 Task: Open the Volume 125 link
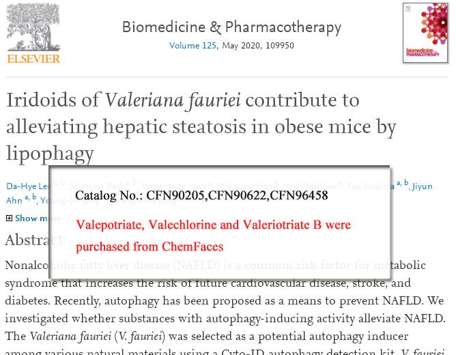193,46
